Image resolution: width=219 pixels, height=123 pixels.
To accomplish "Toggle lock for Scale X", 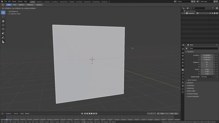I will (x=215, y=69).
